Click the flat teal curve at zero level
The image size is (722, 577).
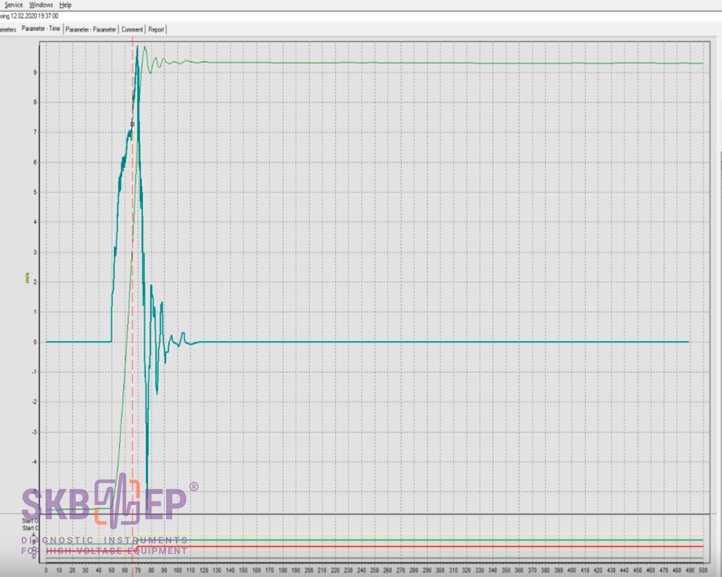(433, 342)
